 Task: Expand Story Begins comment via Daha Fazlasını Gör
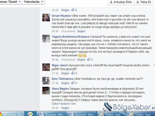[64, 104]
